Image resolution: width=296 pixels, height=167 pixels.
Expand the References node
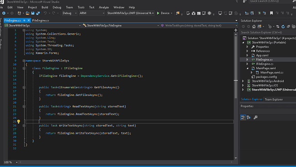247,51
